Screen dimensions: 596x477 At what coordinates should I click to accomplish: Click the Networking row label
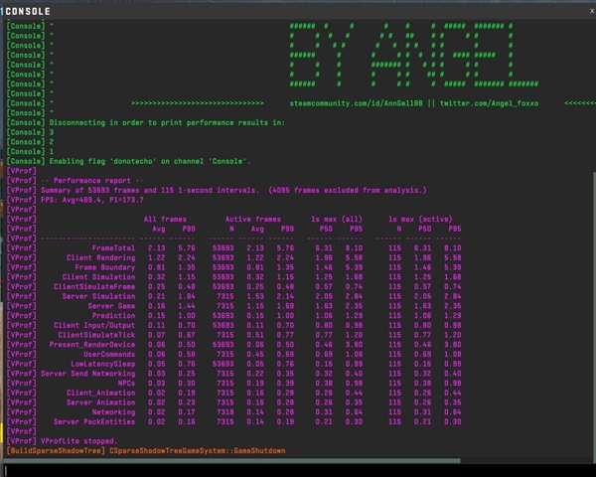point(113,412)
